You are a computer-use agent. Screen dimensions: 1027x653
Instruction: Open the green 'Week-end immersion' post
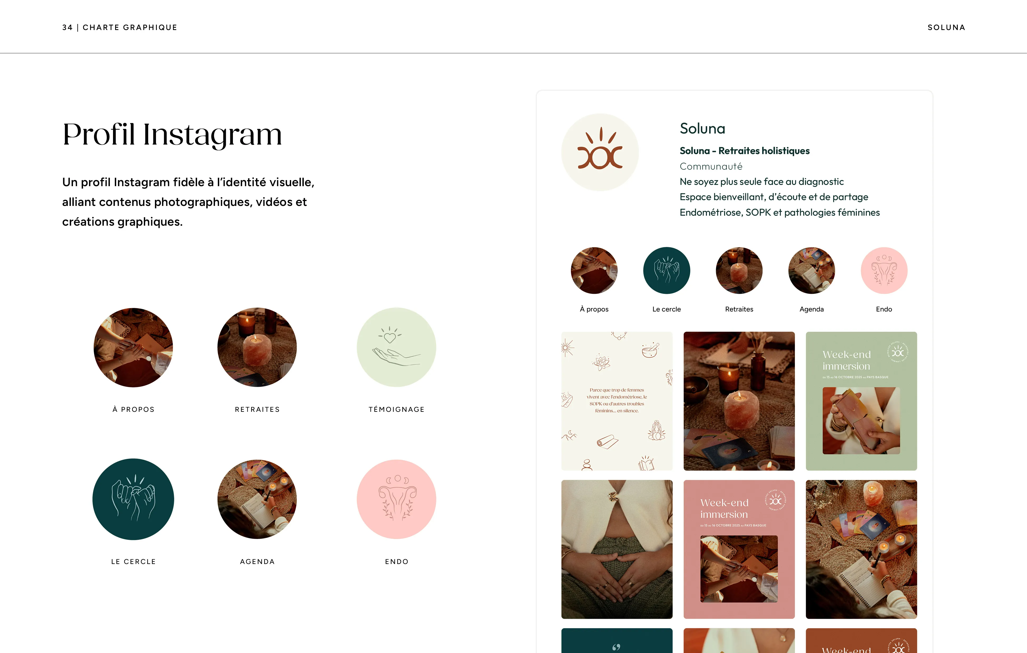click(x=861, y=401)
